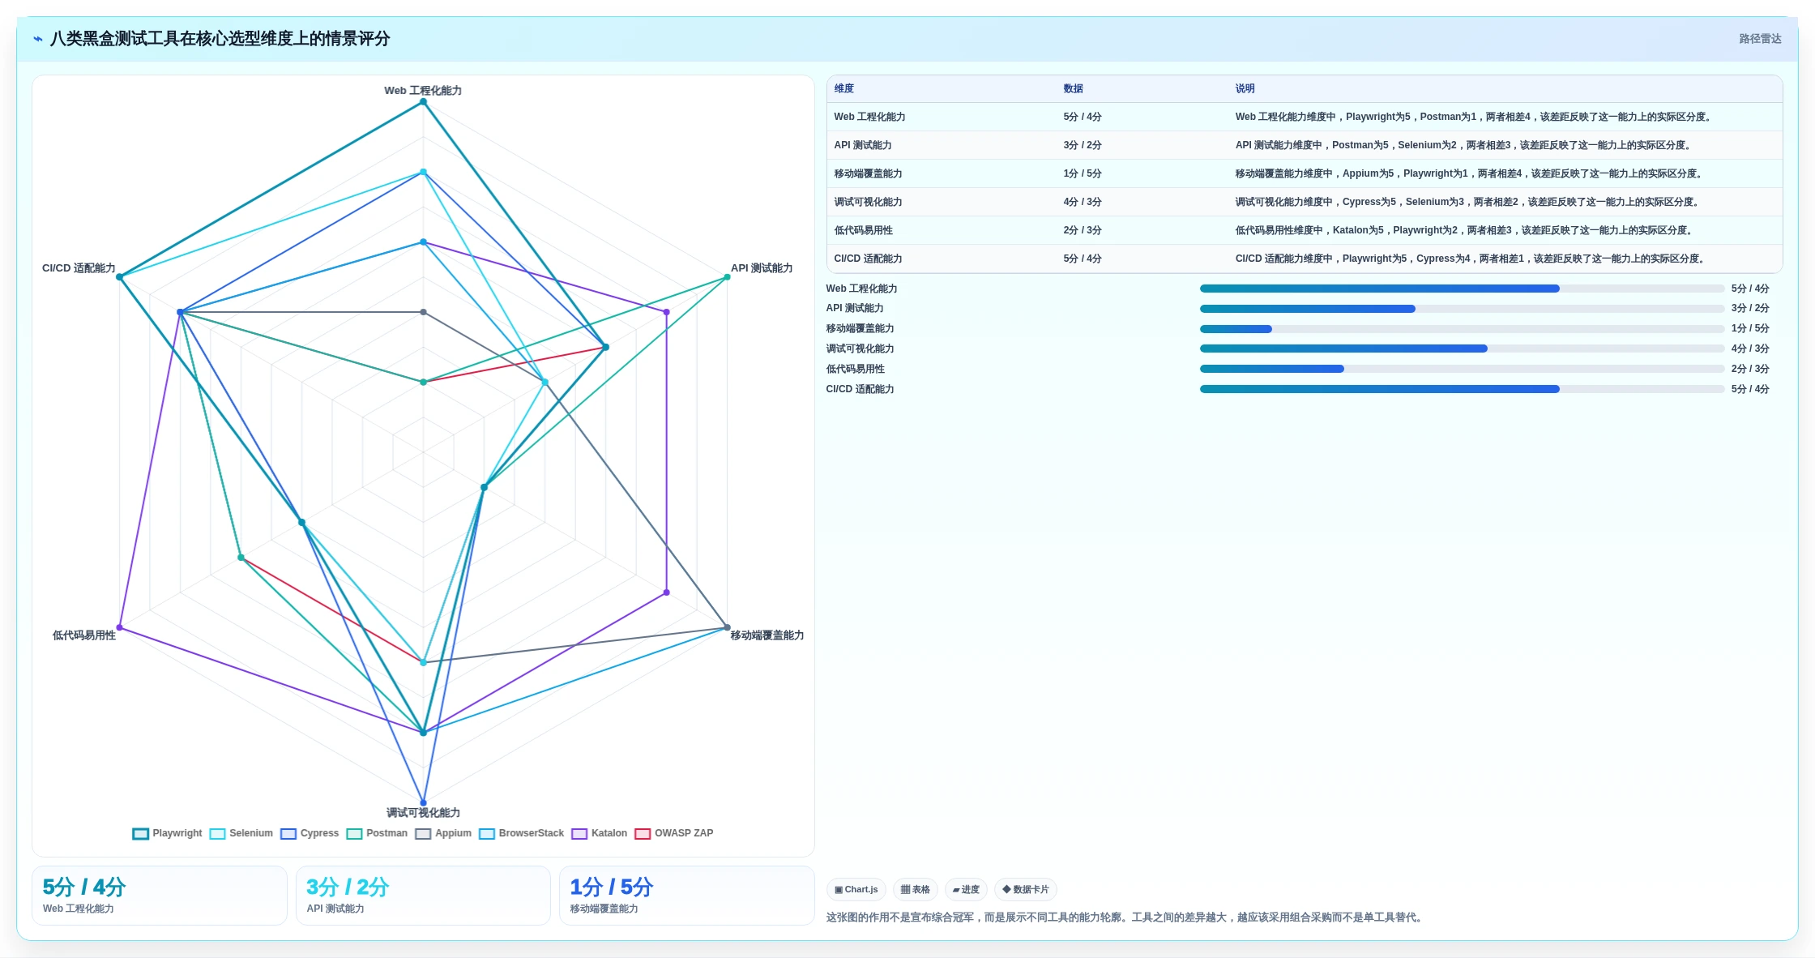Viewport: 1815px width, 958px height.
Task: Click the 低代码易用性 radar axis label
Action: coord(84,635)
